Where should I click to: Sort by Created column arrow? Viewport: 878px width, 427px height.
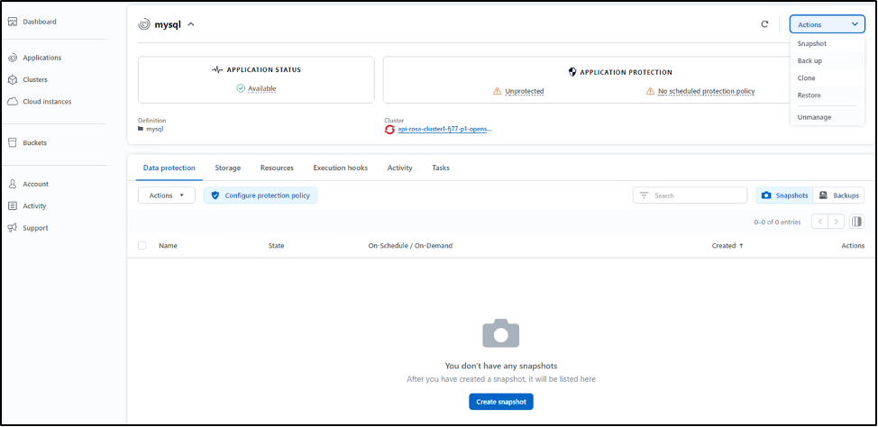pyautogui.click(x=741, y=246)
